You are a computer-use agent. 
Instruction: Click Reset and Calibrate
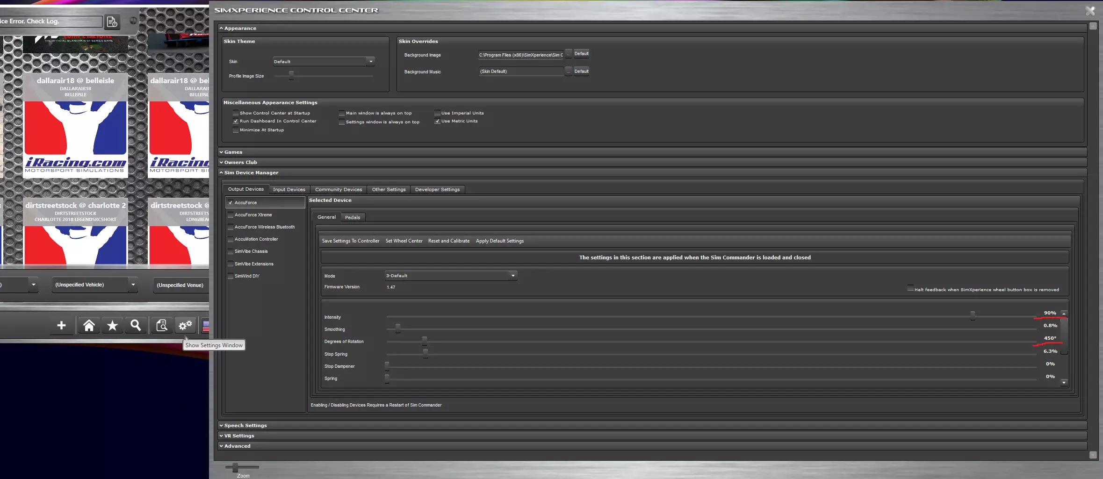pyautogui.click(x=448, y=241)
